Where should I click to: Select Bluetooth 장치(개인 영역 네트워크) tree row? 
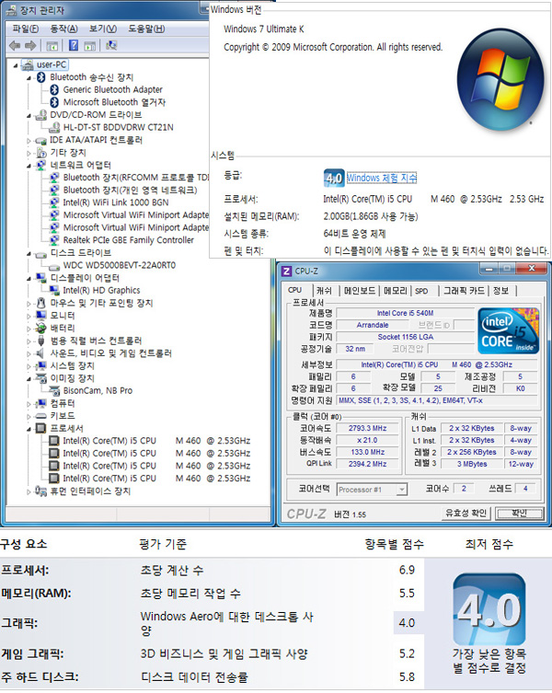pyautogui.click(x=130, y=190)
